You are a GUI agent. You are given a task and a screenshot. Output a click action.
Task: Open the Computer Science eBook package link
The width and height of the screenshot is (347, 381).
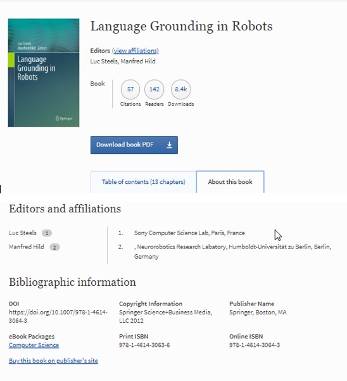[x=34, y=345]
